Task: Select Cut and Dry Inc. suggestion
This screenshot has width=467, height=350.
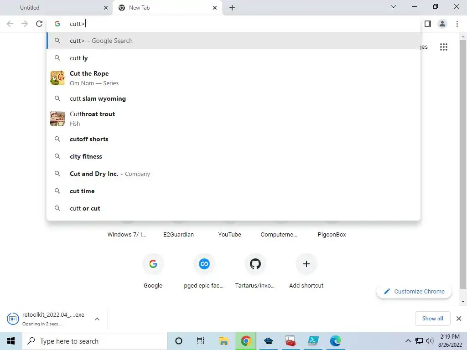Action: 233,174
